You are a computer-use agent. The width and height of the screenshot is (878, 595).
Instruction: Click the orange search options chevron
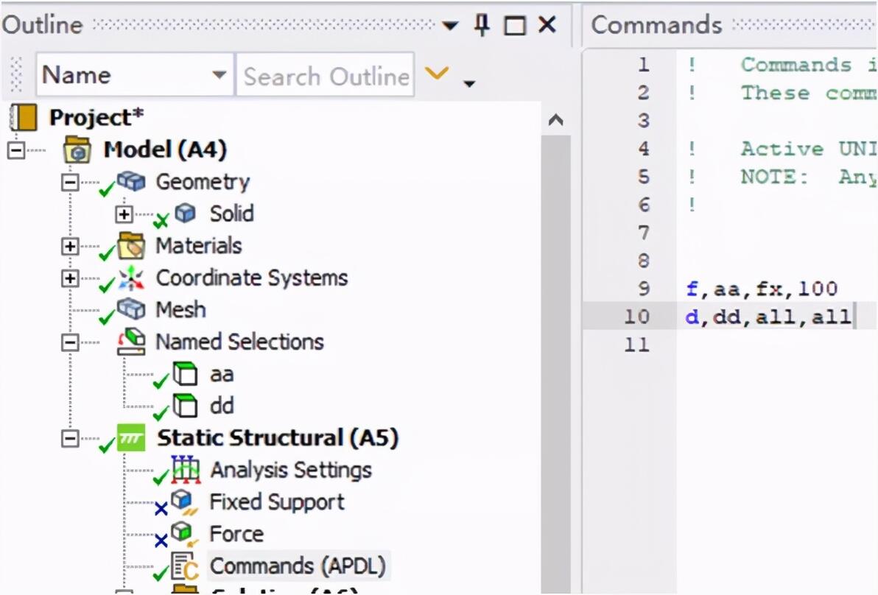437,74
